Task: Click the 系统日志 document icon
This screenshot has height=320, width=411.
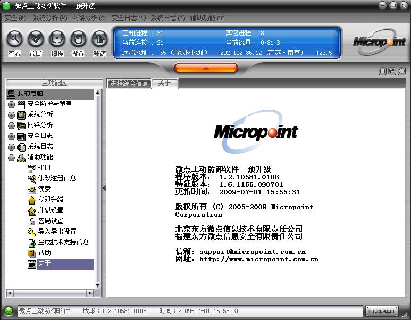Action: tap(21, 147)
